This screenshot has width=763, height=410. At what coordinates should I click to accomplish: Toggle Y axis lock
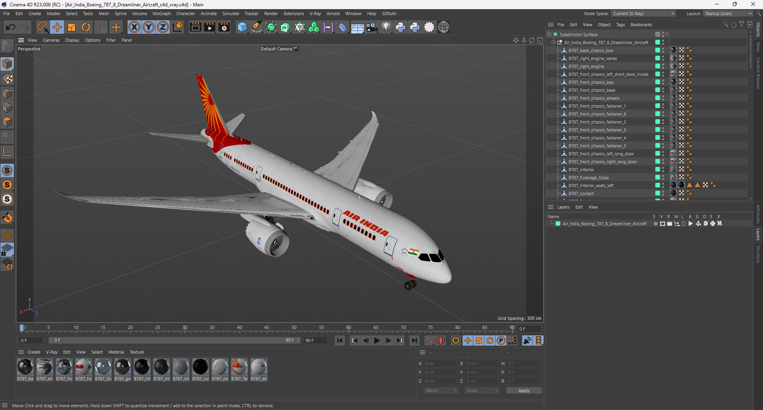pyautogui.click(x=149, y=27)
